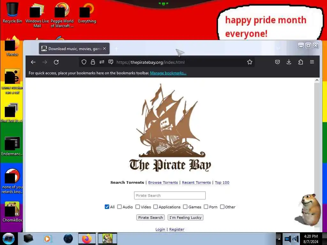
Task: Open the tray clock showing 4:20 PM
Action: tap(311, 239)
